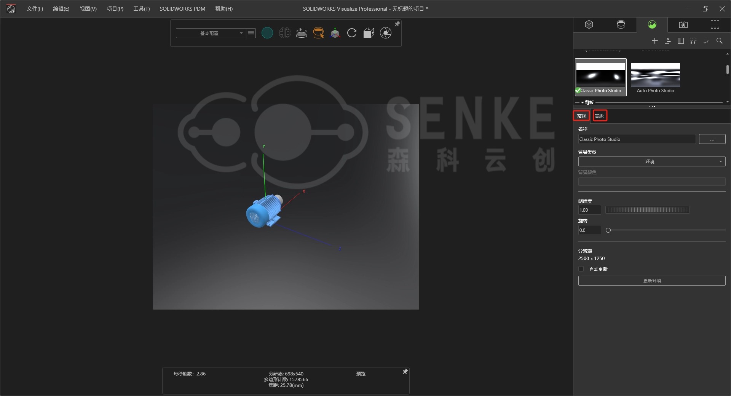Click the list lines button beside configuration dropdown
The height and width of the screenshot is (396, 731).
coord(251,33)
